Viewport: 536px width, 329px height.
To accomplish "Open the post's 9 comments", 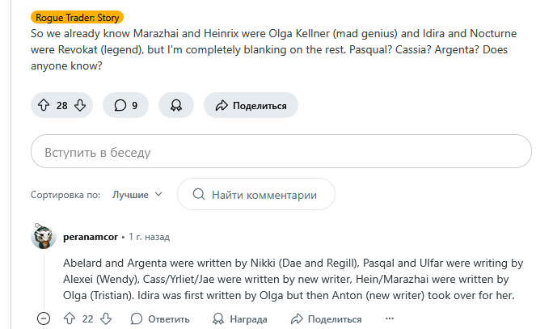I will (125, 105).
